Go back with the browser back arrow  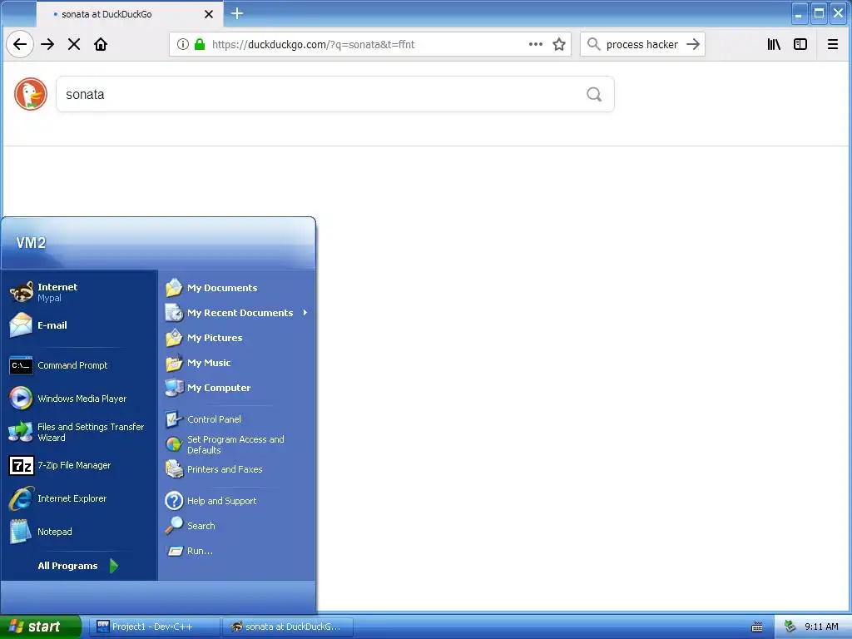(20, 44)
